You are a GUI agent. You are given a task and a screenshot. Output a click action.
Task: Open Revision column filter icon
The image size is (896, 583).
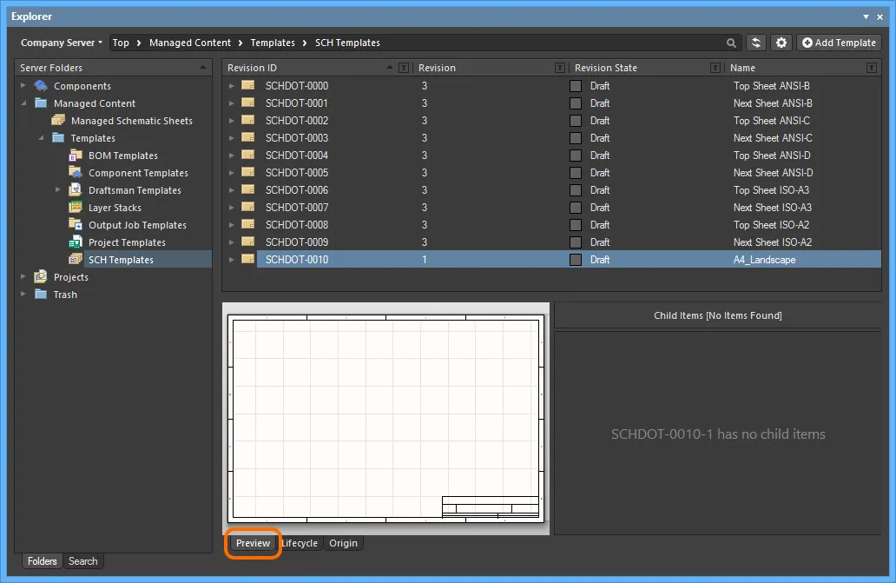pyautogui.click(x=560, y=68)
